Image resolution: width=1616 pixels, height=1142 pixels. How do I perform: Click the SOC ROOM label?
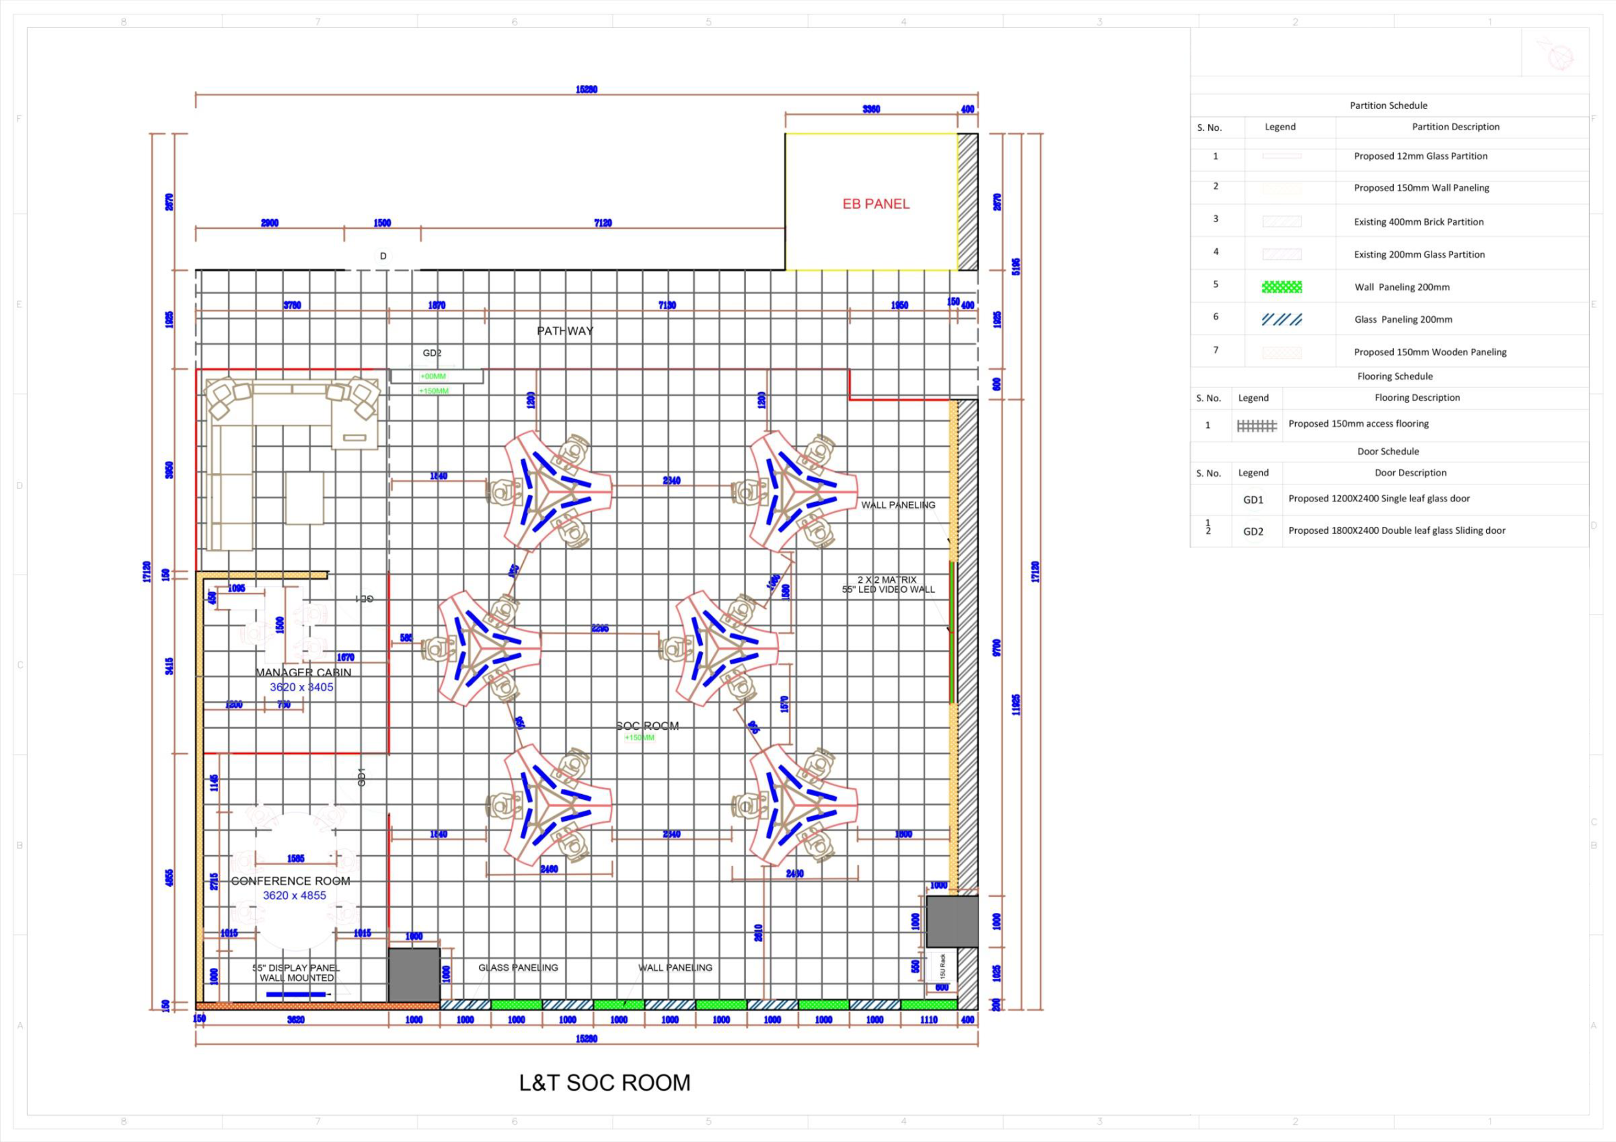click(647, 726)
